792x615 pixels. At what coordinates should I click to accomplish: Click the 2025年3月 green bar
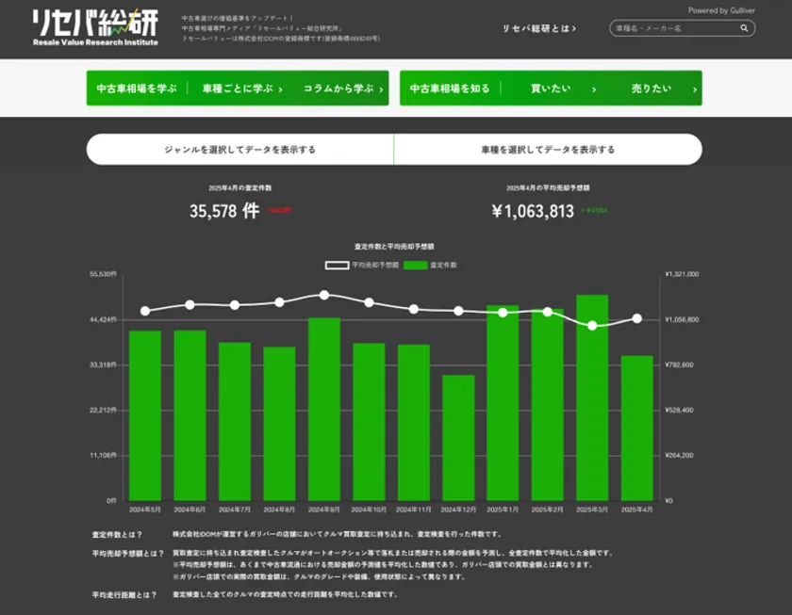coord(592,396)
